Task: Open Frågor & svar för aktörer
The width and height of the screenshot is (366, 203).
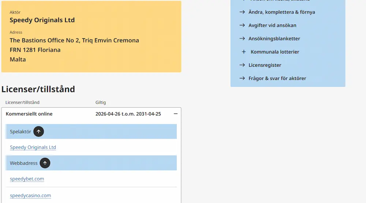Action: click(x=277, y=78)
